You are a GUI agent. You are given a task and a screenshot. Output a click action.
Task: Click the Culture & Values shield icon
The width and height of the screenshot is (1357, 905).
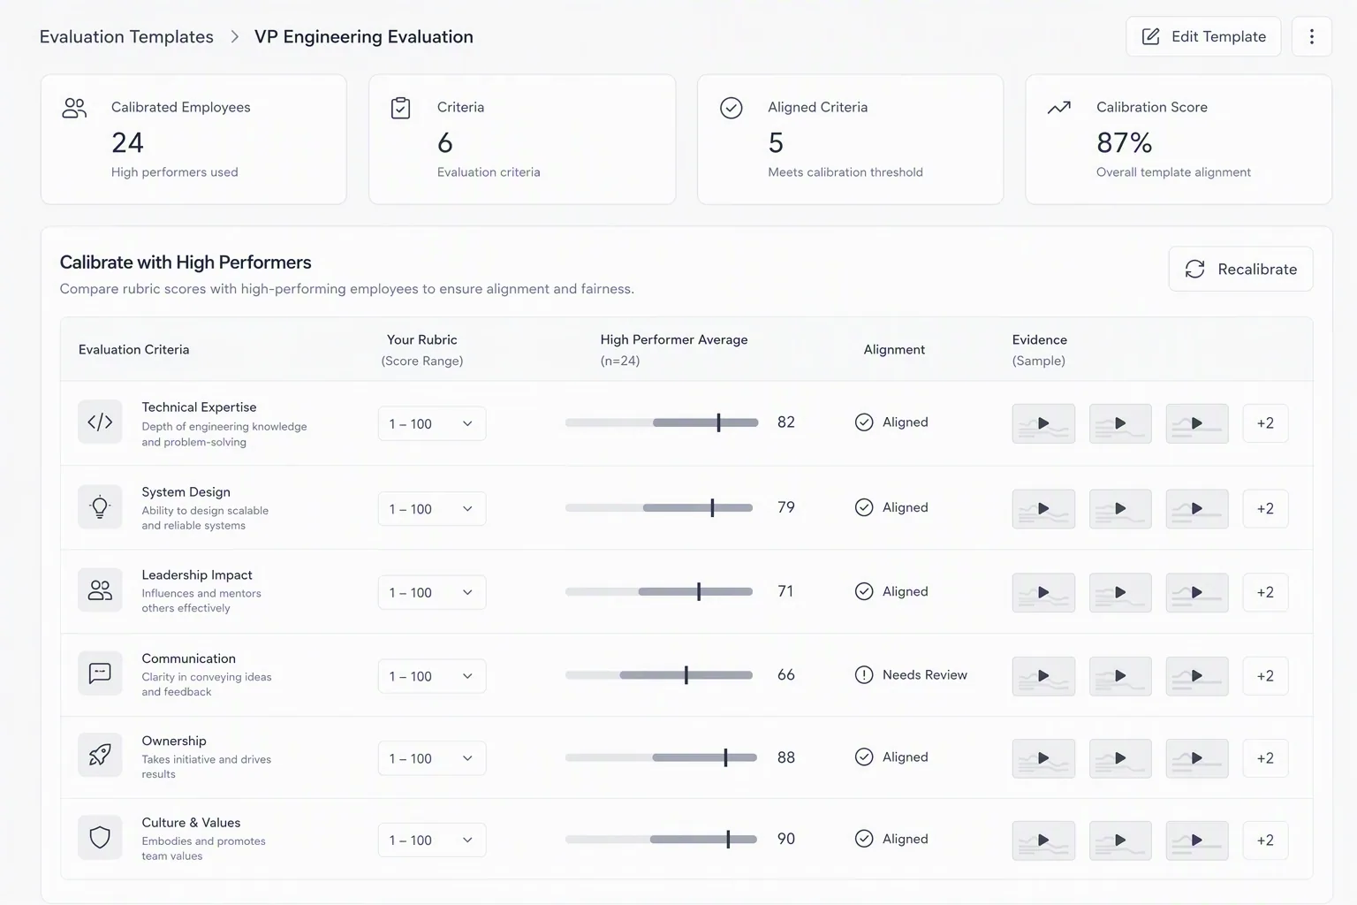100,838
